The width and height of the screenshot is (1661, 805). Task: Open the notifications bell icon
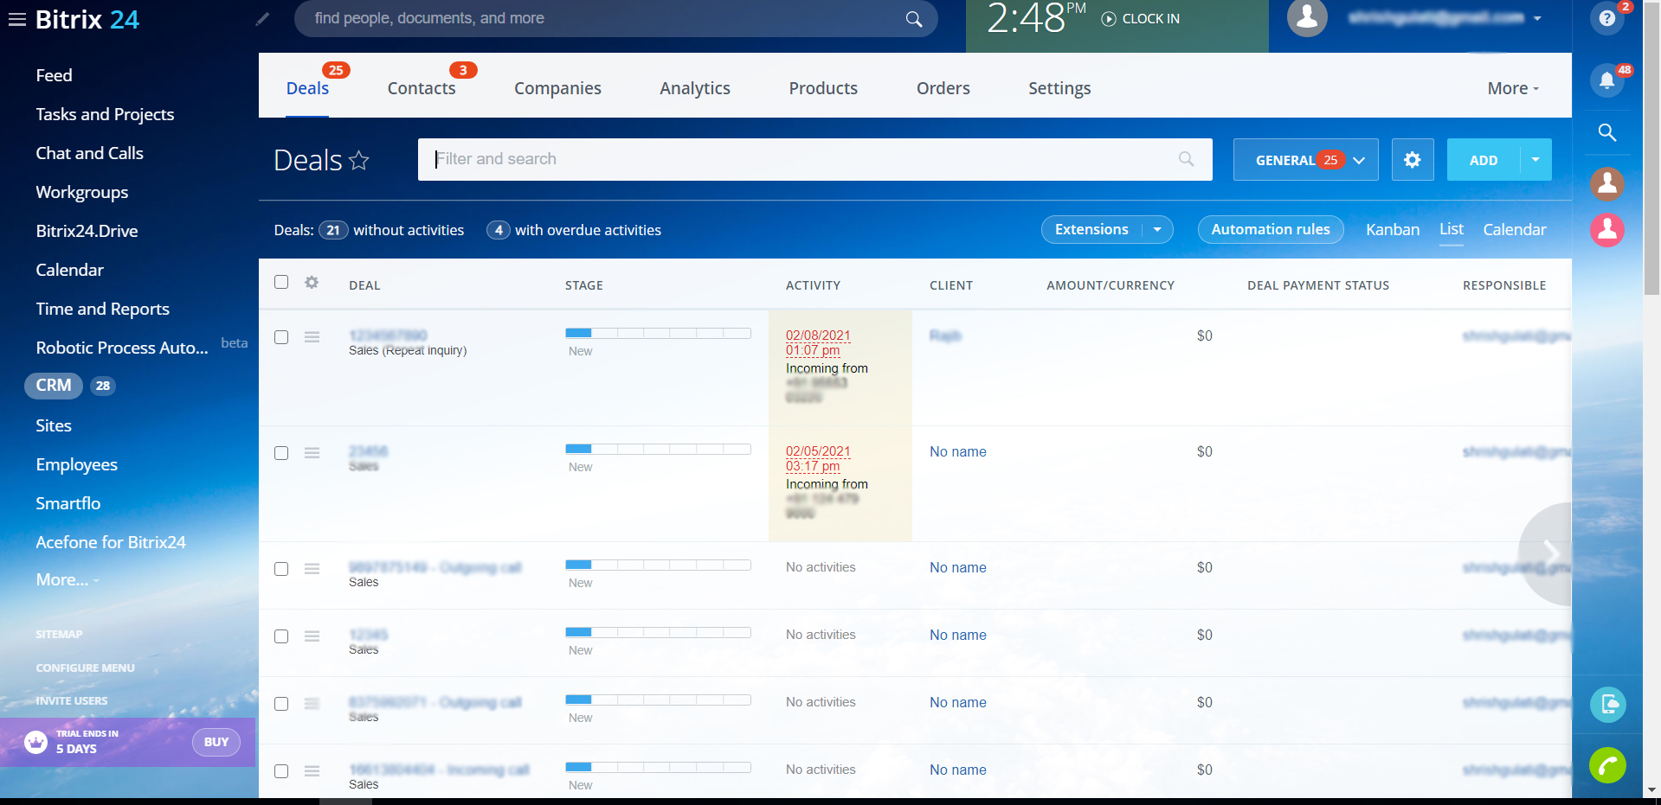click(1606, 80)
